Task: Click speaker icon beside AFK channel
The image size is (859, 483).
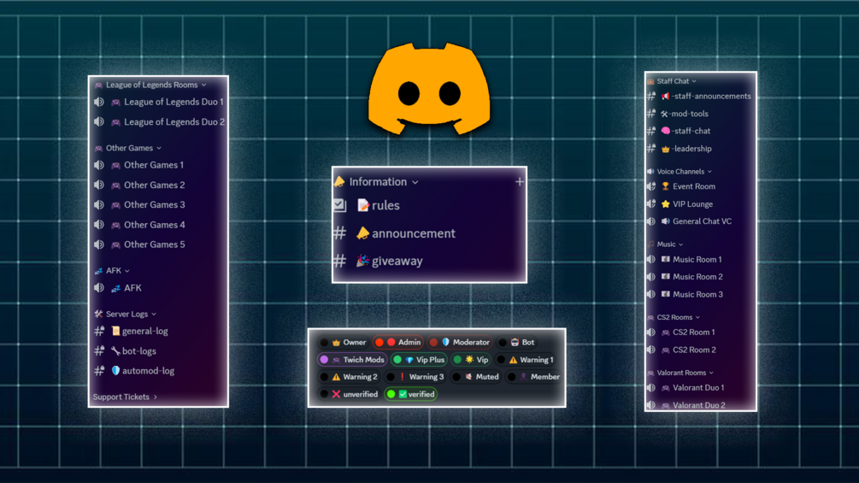Action: pyautogui.click(x=99, y=287)
